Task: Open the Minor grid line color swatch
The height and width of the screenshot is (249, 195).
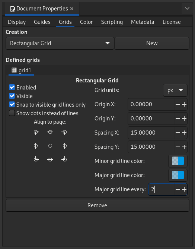Action: (x=178, y=161)
